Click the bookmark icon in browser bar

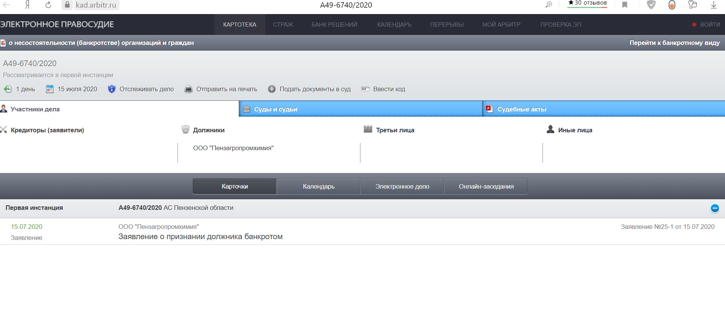(625, 5)
